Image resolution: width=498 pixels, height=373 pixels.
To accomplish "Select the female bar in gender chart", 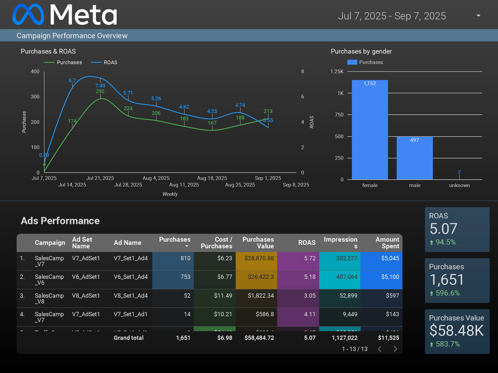I will pyautogui.click(x=370, y=130).
